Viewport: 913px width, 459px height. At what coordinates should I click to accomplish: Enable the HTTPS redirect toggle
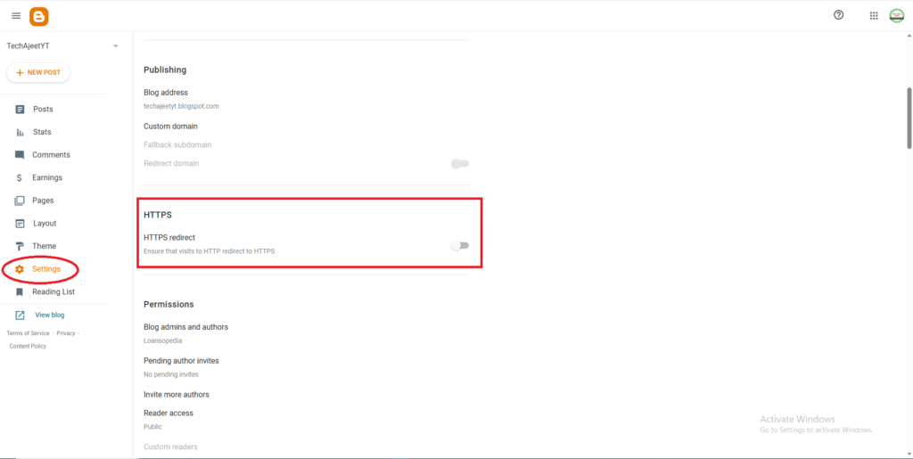point(459,245)
